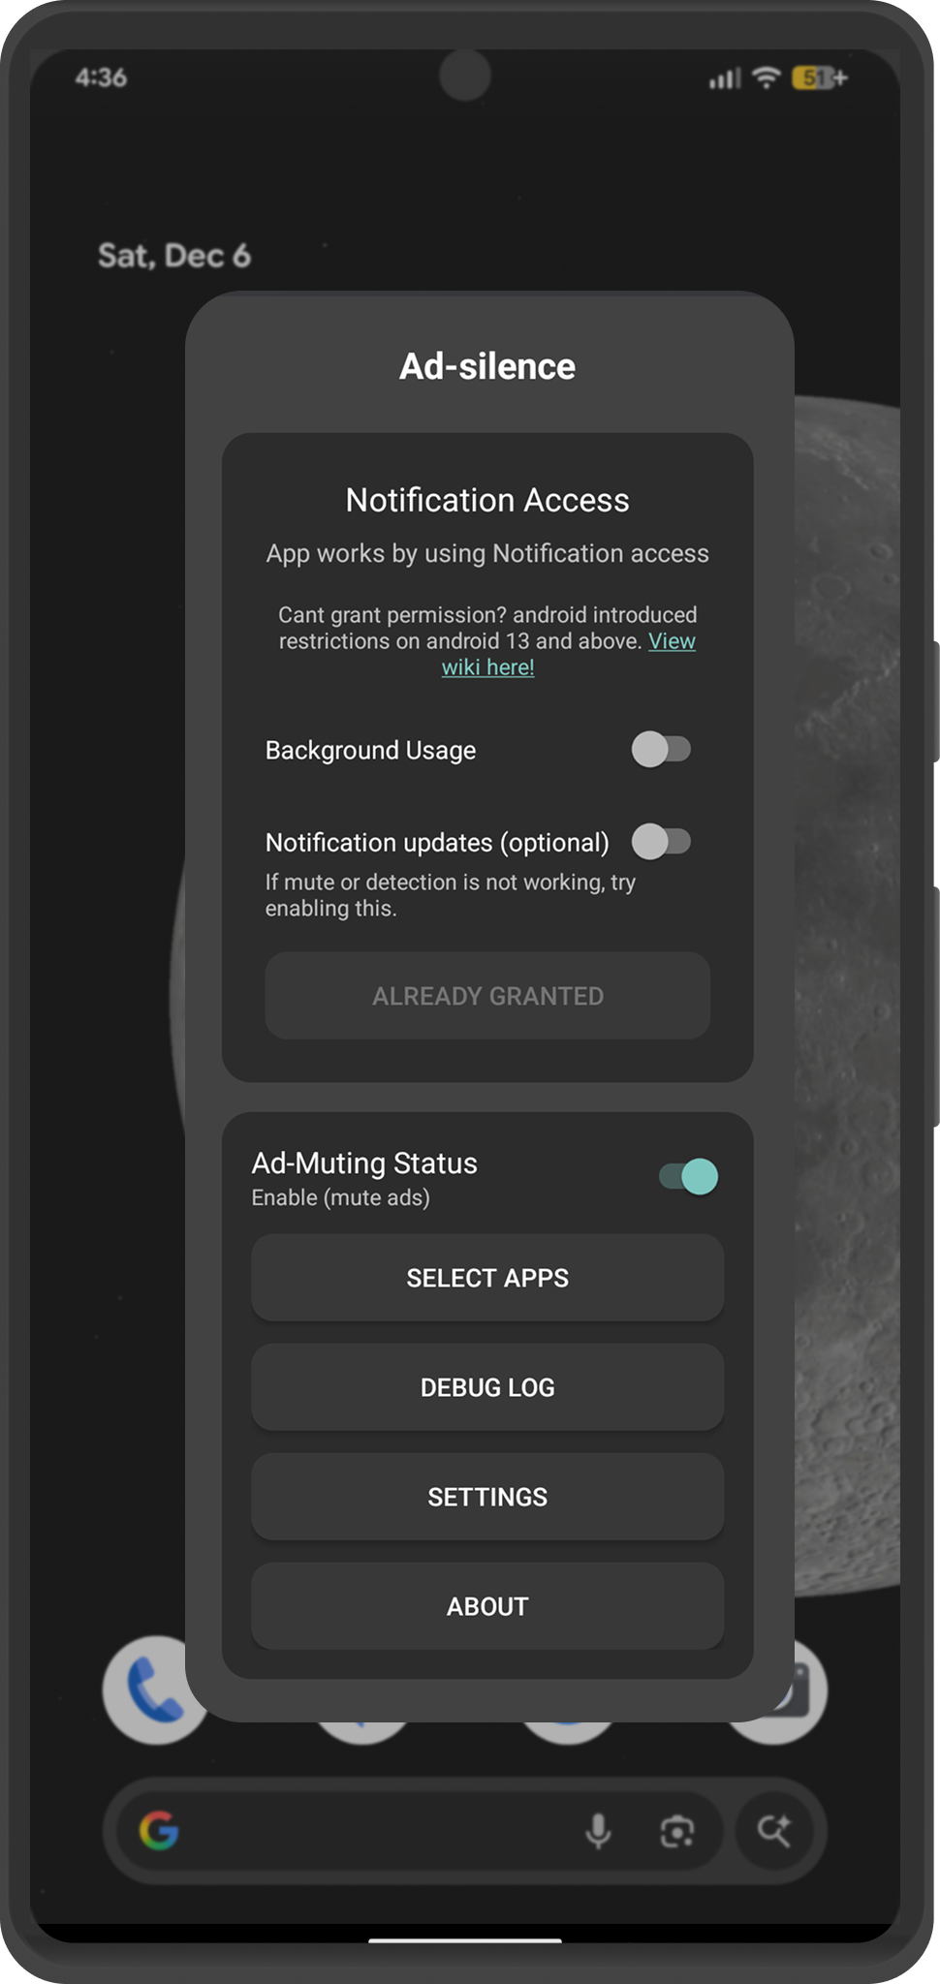Tap the Sat, Dec 6 date widget

174,256
